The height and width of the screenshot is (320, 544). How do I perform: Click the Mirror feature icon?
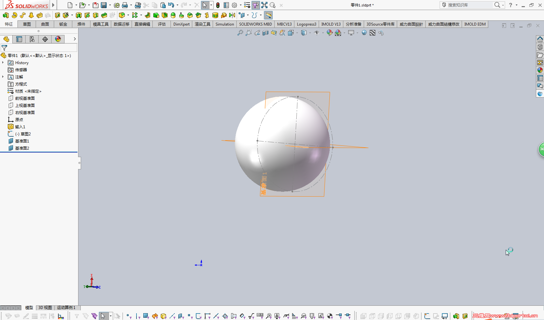pos(232,15)
